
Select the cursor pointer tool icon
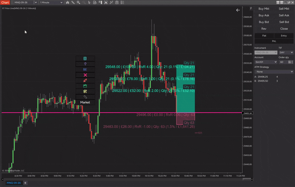[89, 2]
